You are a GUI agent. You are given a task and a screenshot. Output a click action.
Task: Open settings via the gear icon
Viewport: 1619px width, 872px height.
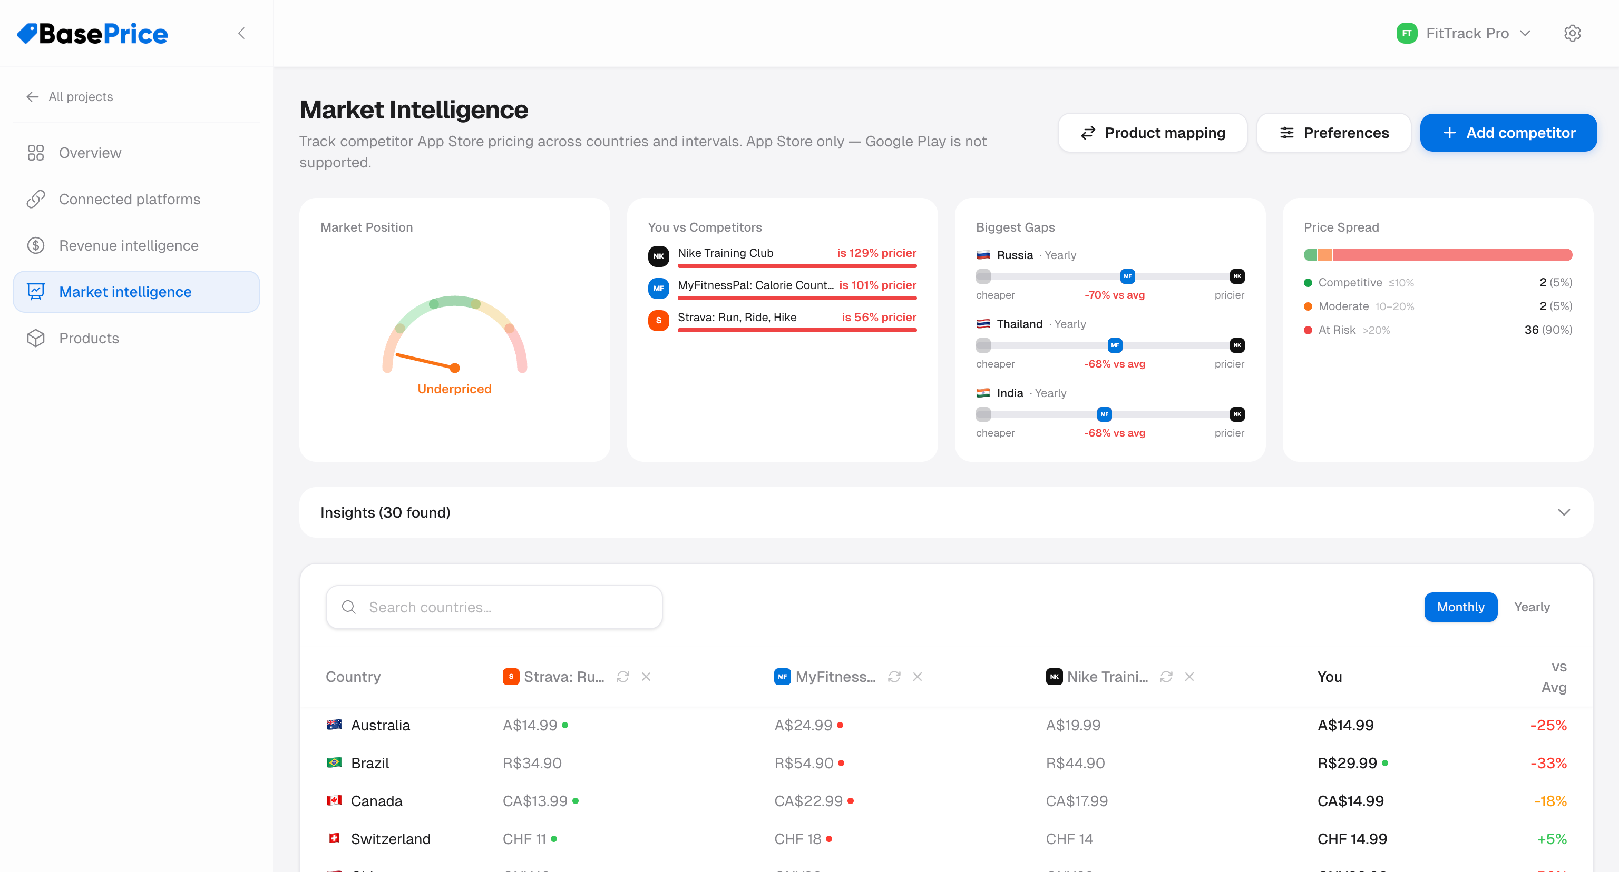click(x=1572, y=33)
